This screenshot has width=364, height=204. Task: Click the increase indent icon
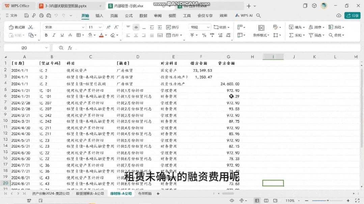(160, 27)
